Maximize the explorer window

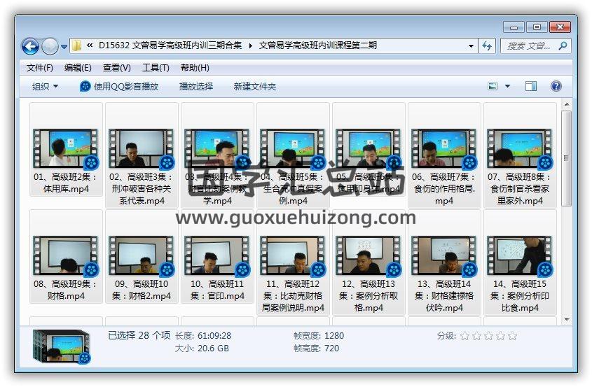pos(537,27)
